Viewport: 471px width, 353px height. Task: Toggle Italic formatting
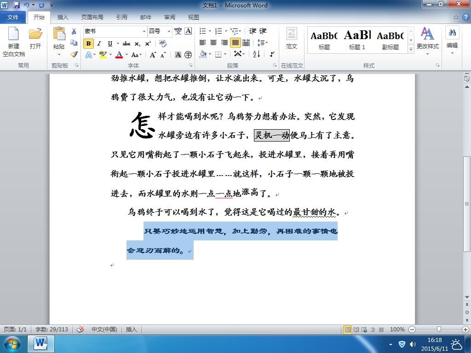(x=99, y=44)
